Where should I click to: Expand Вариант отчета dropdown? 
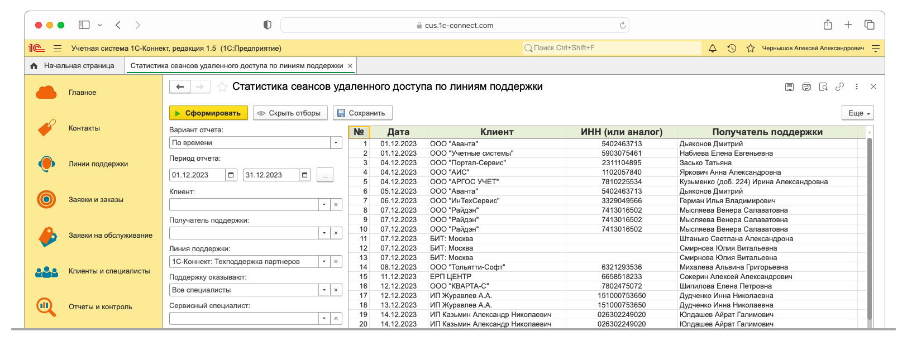coord(336,143)
